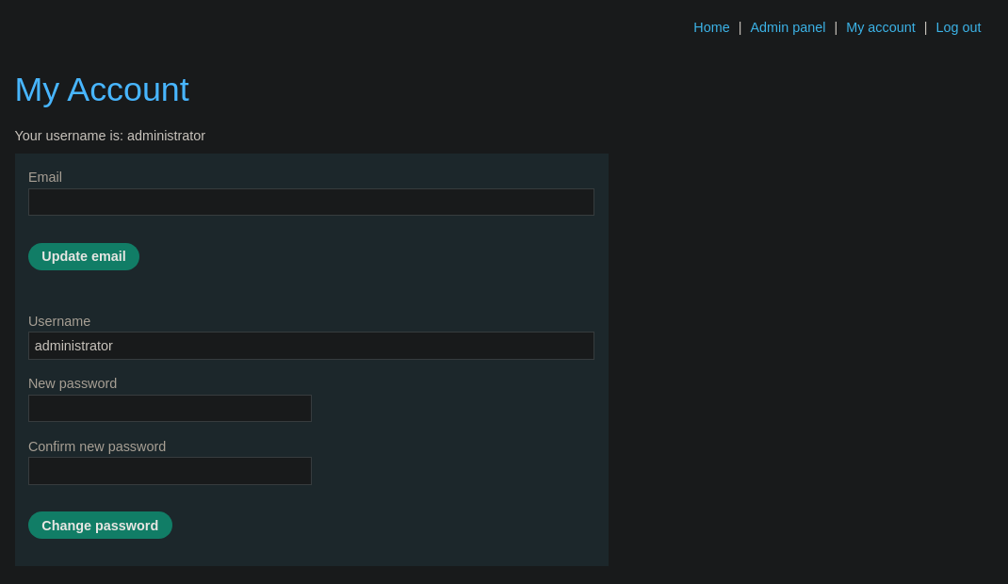The width and height of the screenshot is (1008, 584).
Task: Click the Username field label
Action: (59, 321)
